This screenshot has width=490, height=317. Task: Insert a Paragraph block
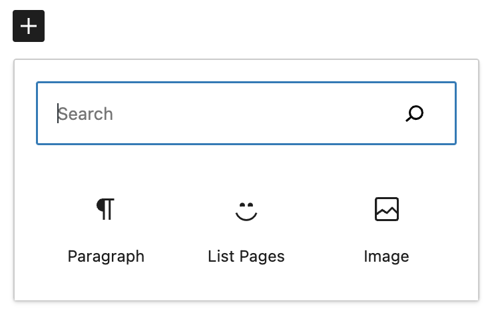[106, 231]
